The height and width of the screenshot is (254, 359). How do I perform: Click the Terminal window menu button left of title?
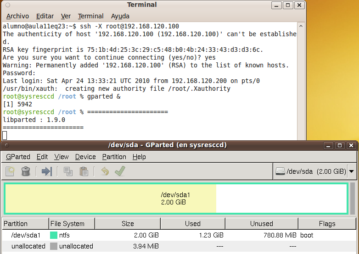(x=7, y=5)
